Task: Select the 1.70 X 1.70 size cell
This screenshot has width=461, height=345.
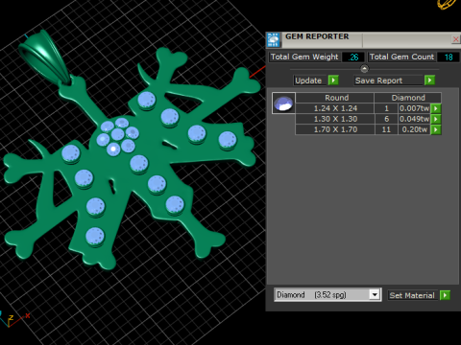Action: (335, 129)
